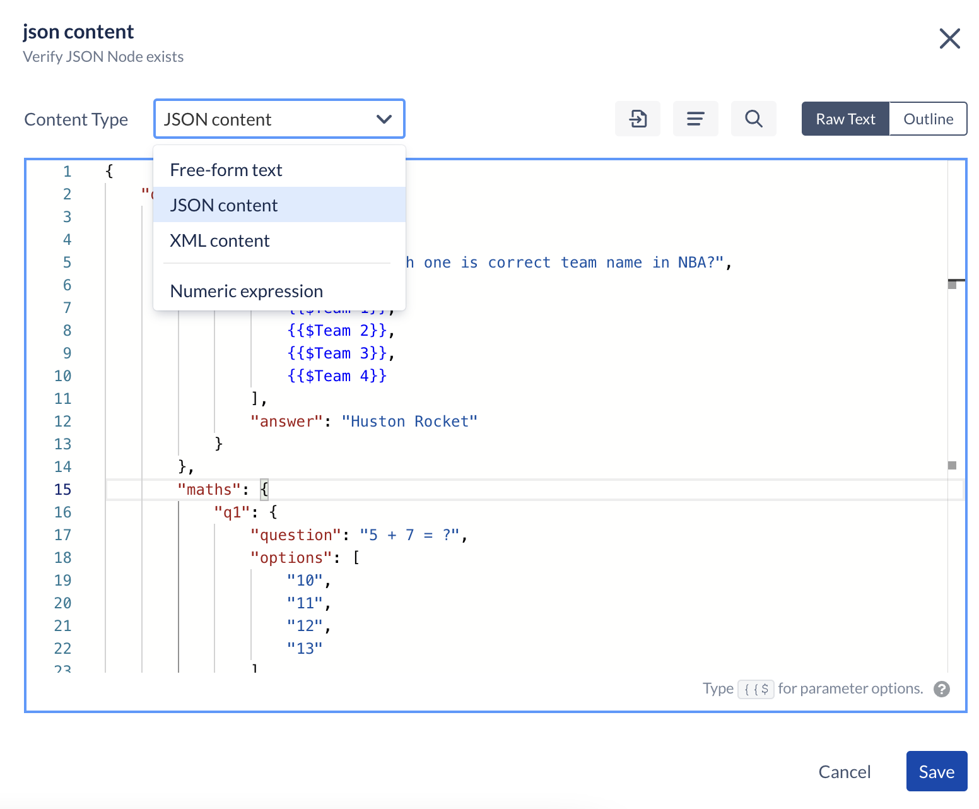
Task: Keep Raw Text view selected
Action: point(845,119)
